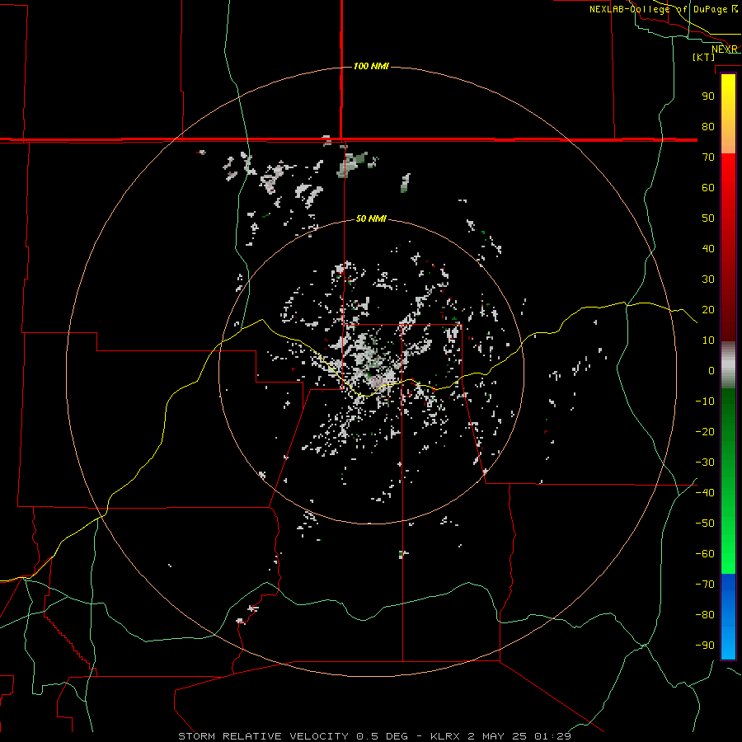The width and height of the screenshot is (742, 742).
Task: Click the -70 value on the velocity scale
Action: (705, 585)
